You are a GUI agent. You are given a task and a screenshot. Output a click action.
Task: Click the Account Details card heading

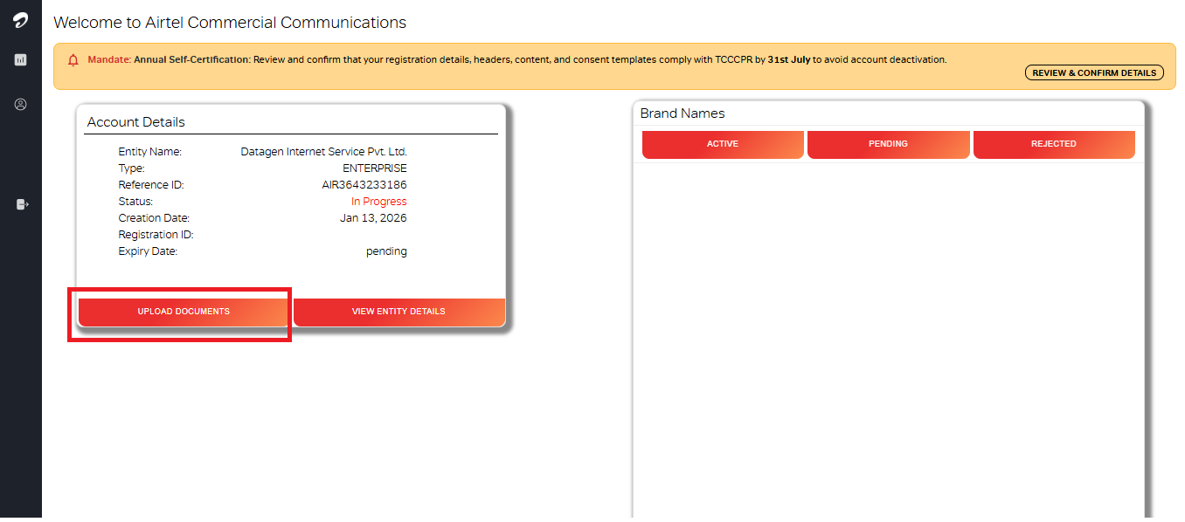[136, 122]
